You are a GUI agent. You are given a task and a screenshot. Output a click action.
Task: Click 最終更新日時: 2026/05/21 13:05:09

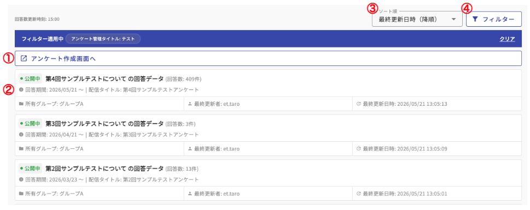tap(405, 149)
